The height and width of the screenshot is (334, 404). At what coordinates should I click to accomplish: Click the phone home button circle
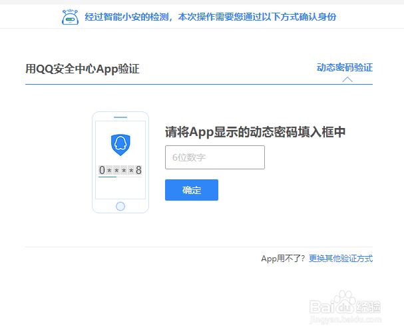click(x=120, y=206)
